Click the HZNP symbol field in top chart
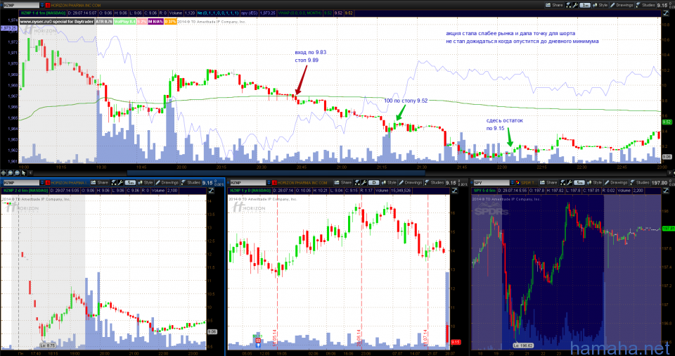The height and width of the screenshot is (356, 675). [20, 5]
